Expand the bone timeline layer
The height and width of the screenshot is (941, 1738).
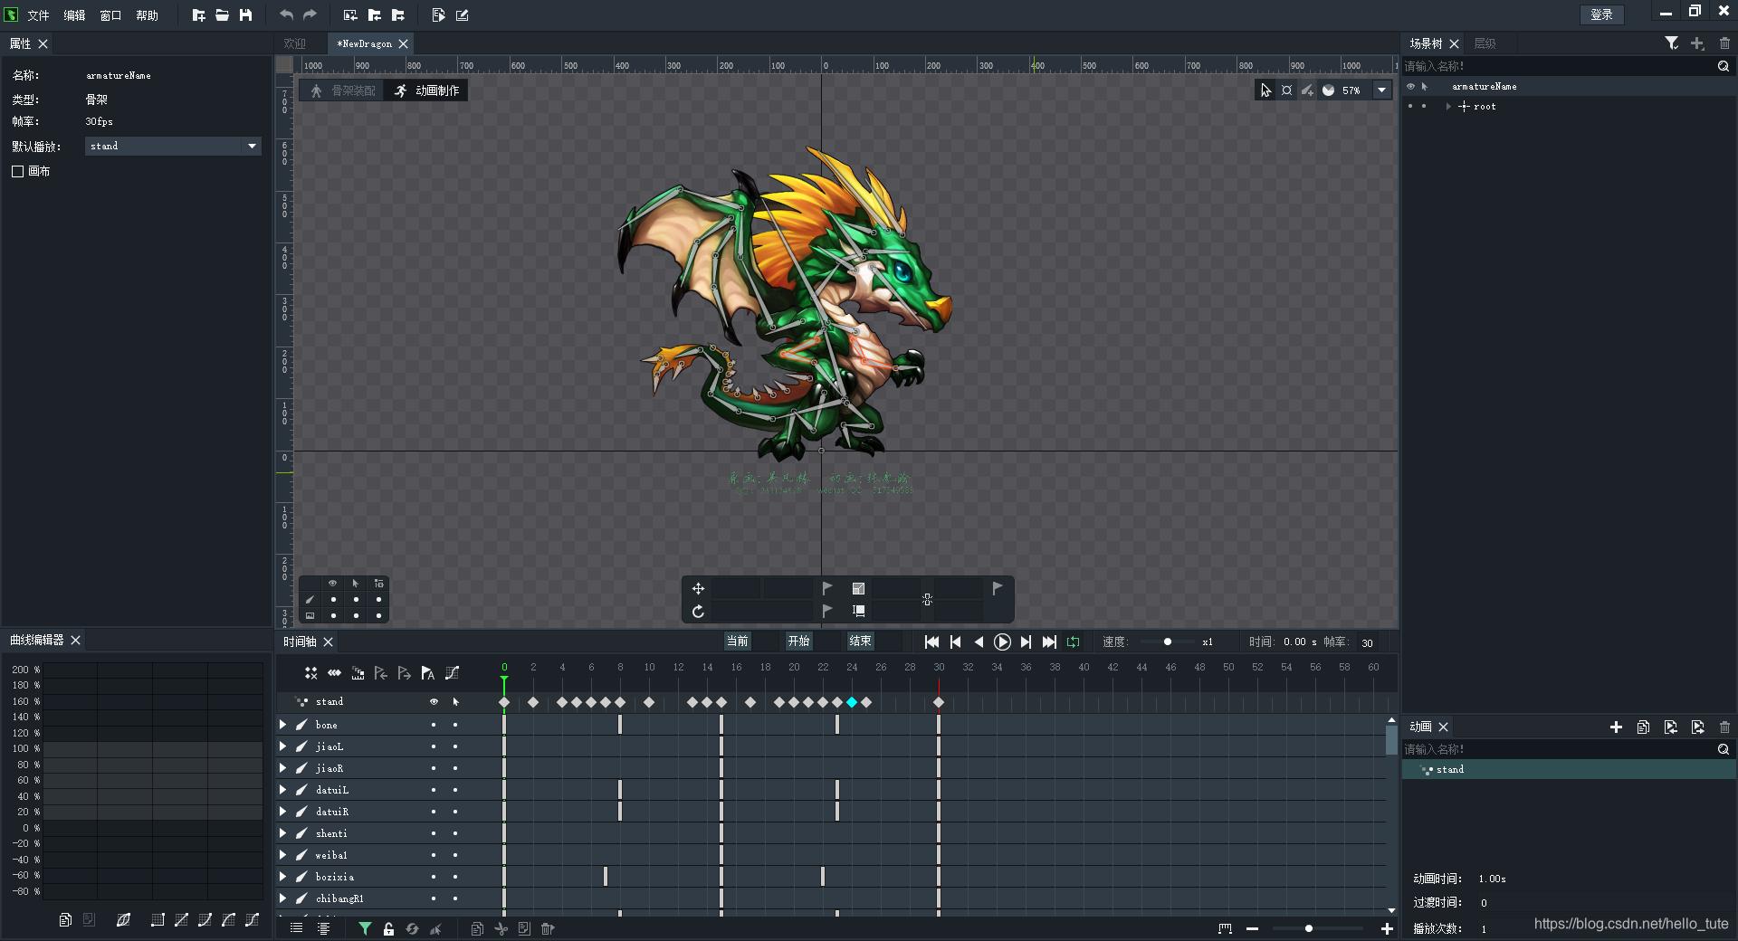pos(282,725)
